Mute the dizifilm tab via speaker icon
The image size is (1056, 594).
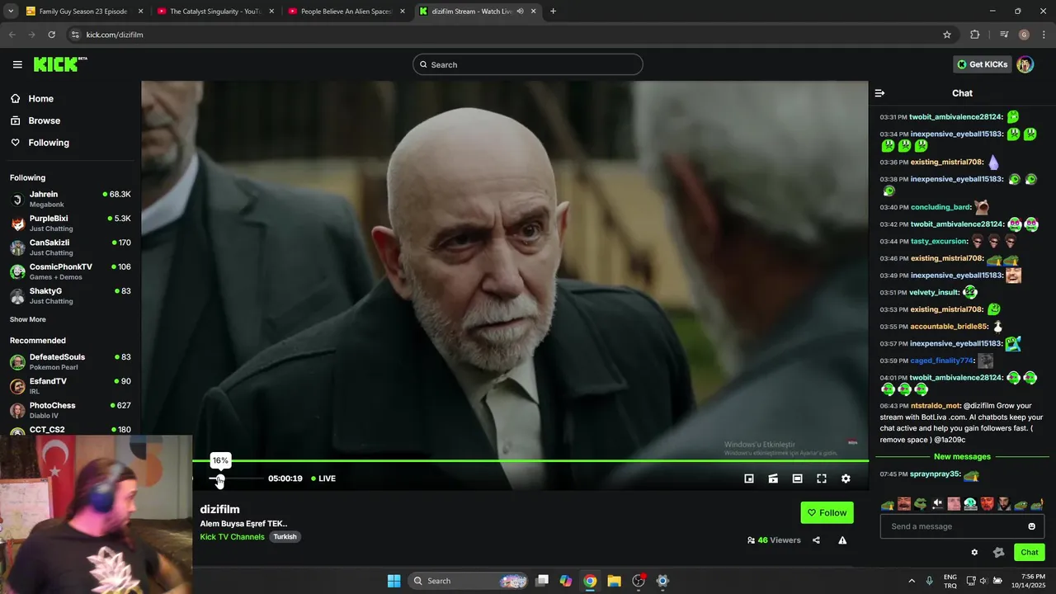pyautogui.click(x=520, y=12)
